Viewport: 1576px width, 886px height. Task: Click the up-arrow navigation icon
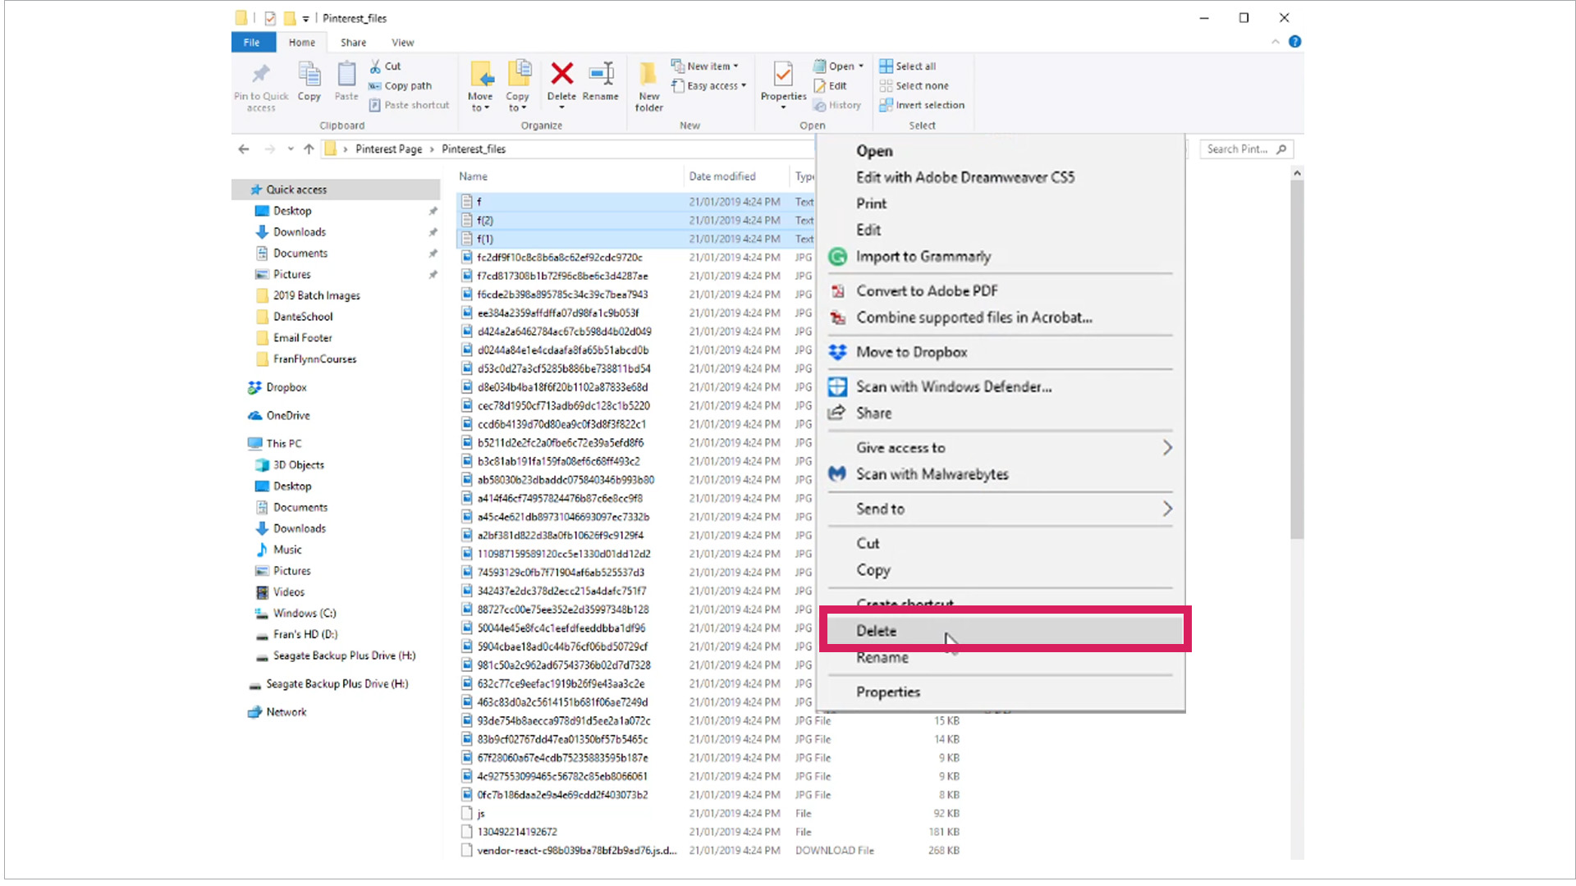(x=309, y=149)
